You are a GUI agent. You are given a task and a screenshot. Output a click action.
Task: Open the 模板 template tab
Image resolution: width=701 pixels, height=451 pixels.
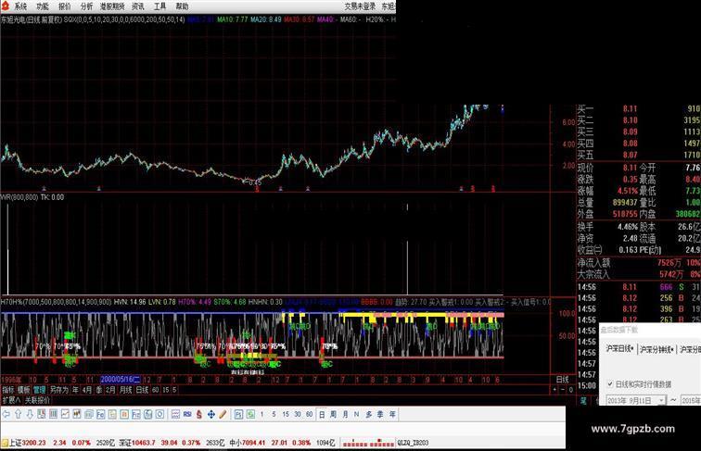click(x=23, y=390)
